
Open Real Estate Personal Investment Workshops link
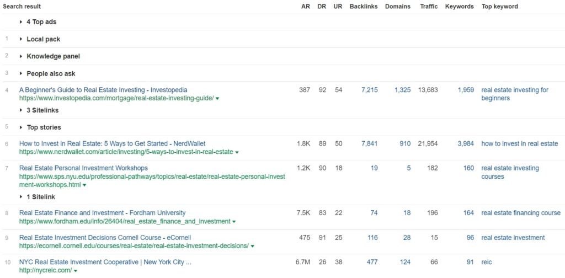(x=84, y=168)
